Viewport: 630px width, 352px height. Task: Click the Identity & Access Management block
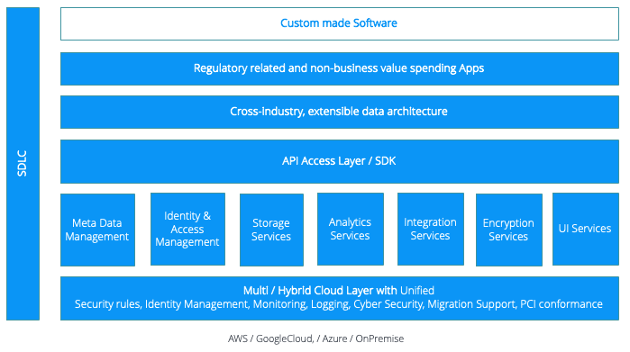pos(187,230)
